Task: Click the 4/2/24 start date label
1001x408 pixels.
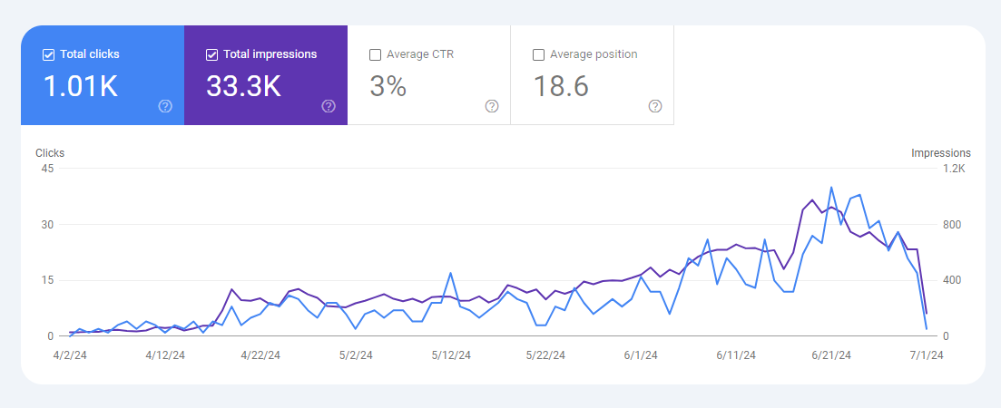Action: click(x=72, y=355)
